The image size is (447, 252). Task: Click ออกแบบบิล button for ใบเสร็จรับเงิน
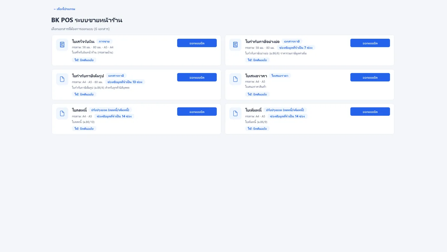197,43
